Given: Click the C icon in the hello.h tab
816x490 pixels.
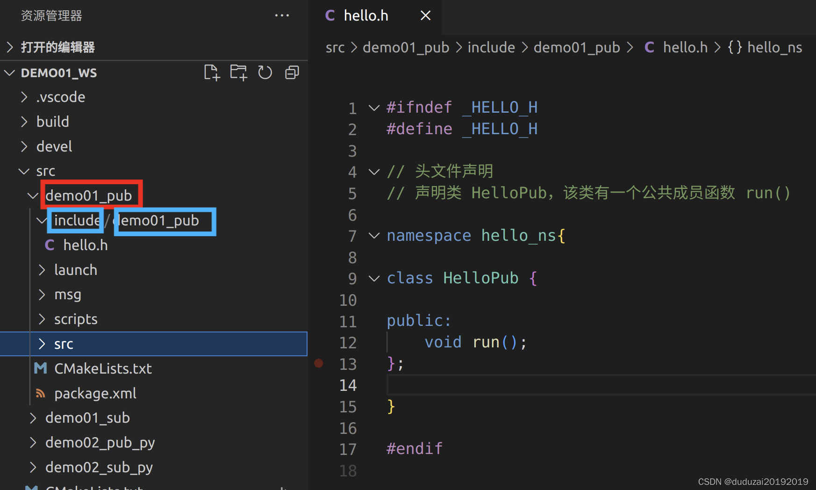Looking at the screenshot, I should point(330,15).
